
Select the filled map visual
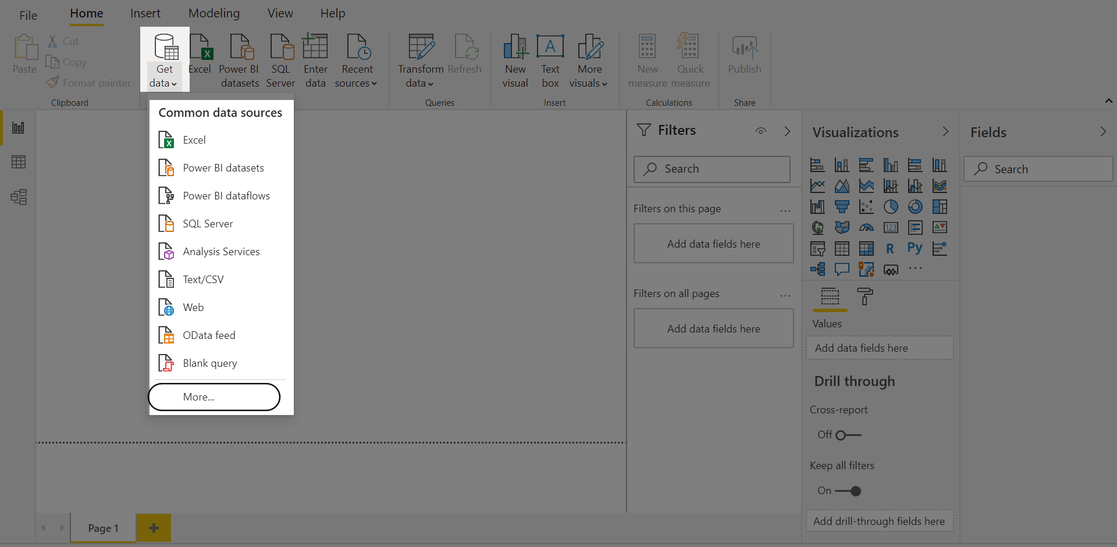point(842,228)
